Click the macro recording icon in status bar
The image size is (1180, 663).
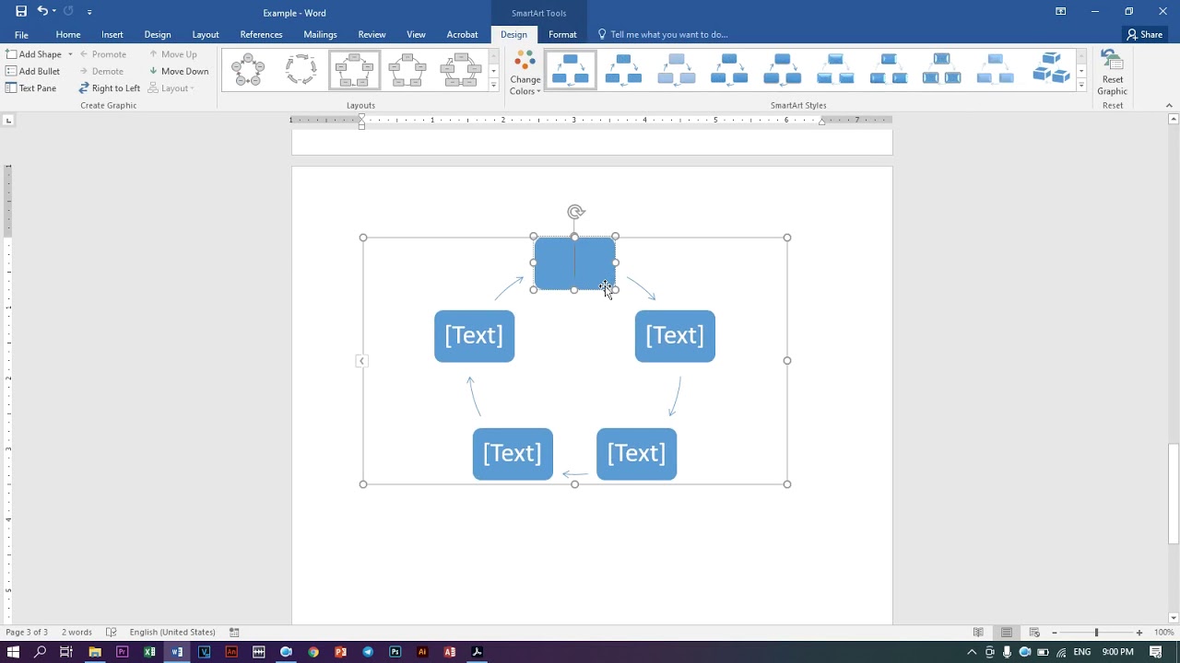[x=234, y=633]
